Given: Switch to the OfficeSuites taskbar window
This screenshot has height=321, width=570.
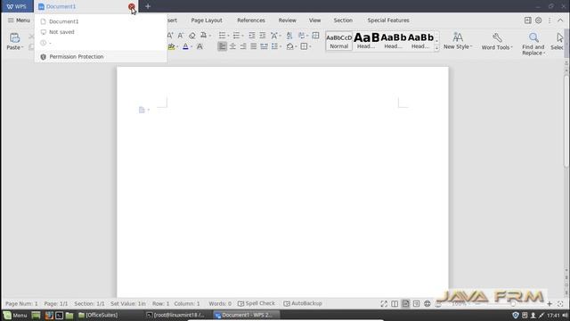Looking at the screenshot, I should tap(98, 315).
